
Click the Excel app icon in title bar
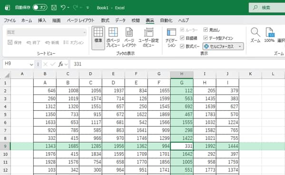[8, 8]
